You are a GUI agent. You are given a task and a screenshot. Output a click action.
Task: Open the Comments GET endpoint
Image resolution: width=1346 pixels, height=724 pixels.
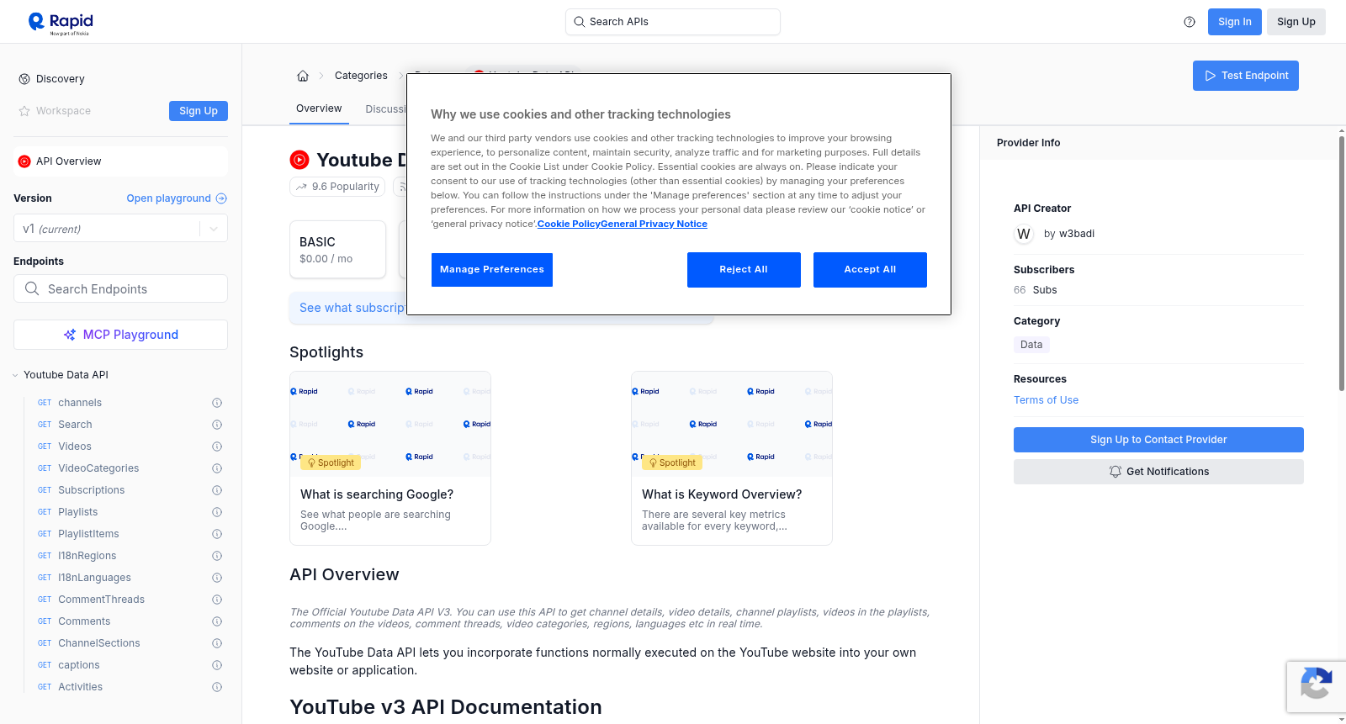(84, 621)
